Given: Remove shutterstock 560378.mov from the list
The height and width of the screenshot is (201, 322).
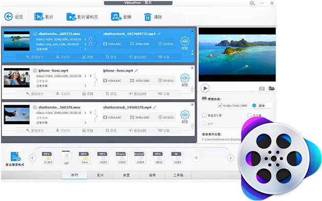Looking at the screenshot, I should (x=192, y=105).
